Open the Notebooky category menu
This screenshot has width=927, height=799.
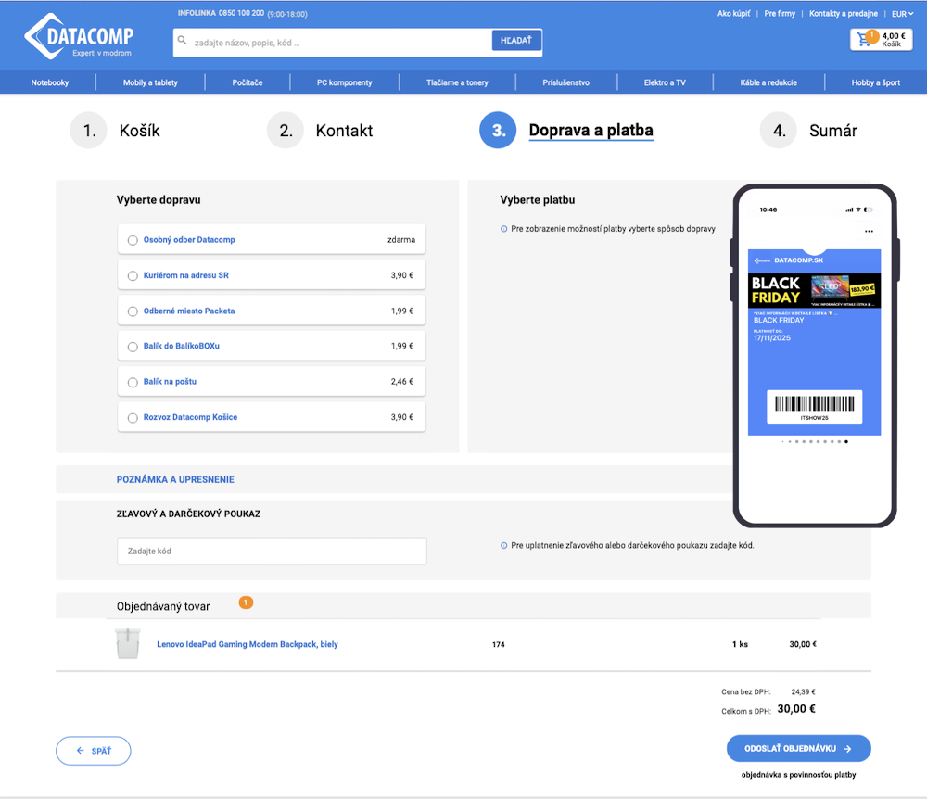coord(50,82)
